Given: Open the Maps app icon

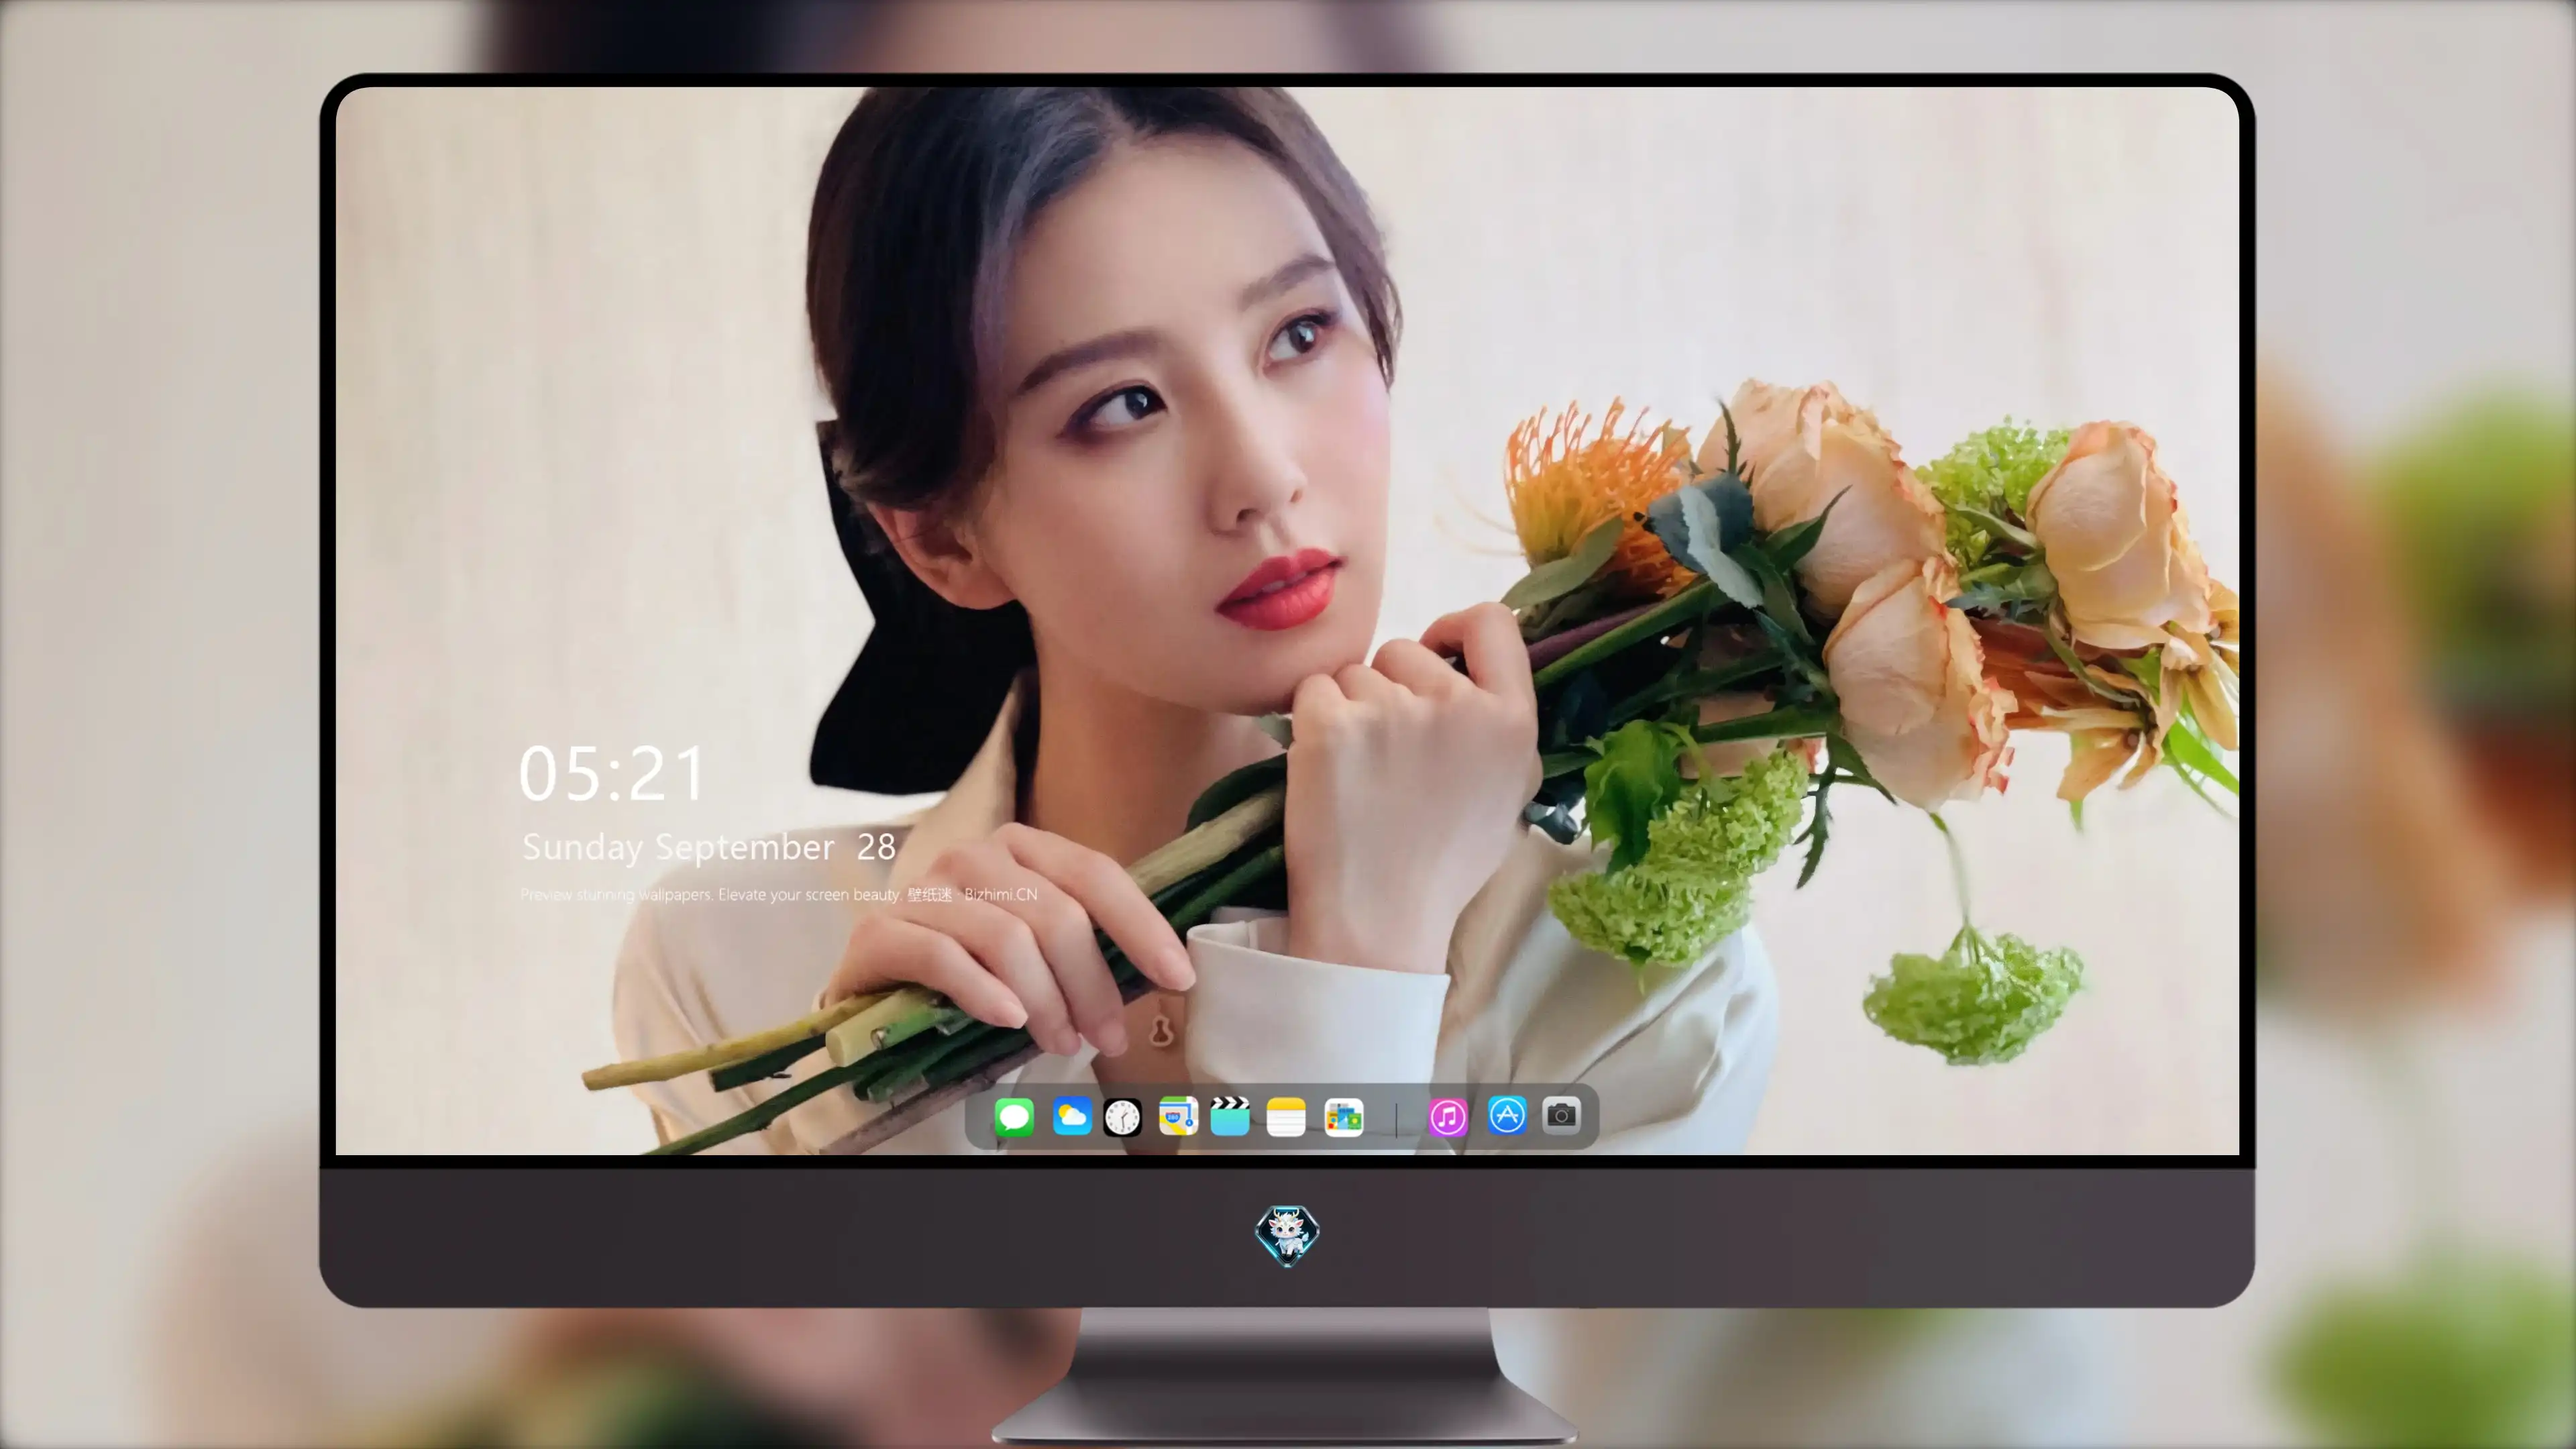Looking at the screenshot, I should pyautogui.click(x=1178, y=1117).
